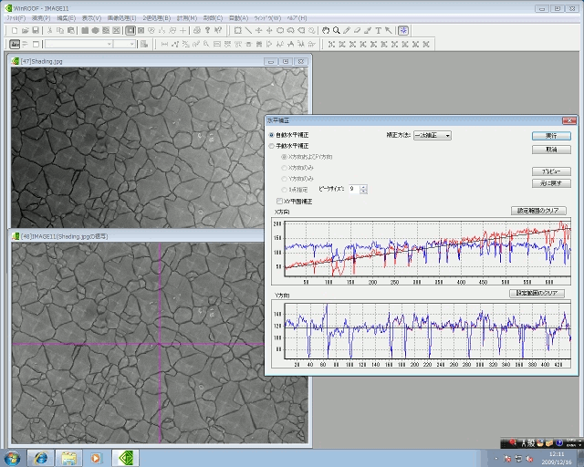Open wide combo box in second toolbar
The width and height of the screenshot is (584, 467).
tap(78, 44)
